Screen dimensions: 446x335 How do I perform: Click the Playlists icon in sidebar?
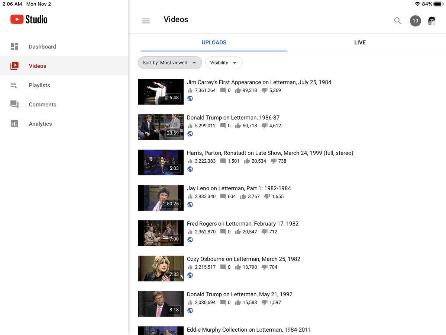coord(14,85)
